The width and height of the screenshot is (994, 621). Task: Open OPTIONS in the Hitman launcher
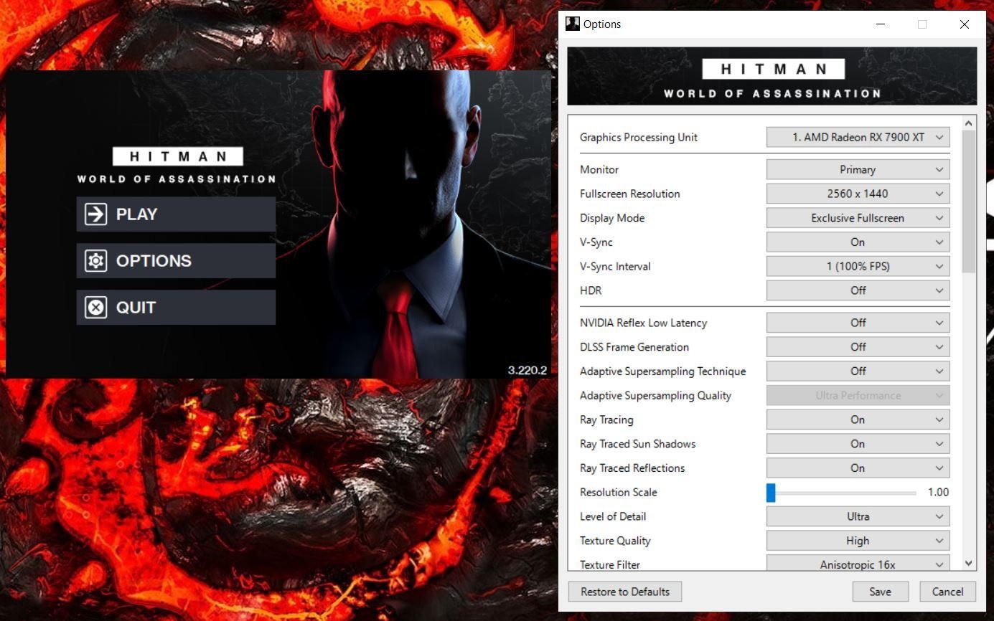(176, 260)
